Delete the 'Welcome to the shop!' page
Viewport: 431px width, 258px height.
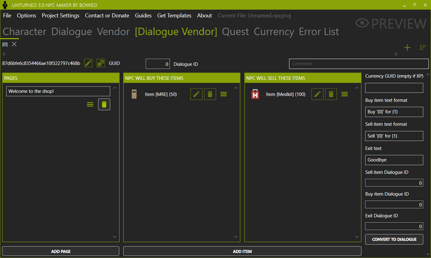click(x=104, y=105)
